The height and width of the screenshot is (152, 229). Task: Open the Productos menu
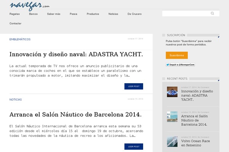[93, 14]
